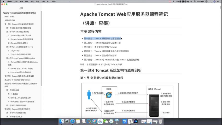This screenshot has width=222, height=125.
Task: Open Spotlight search in menu bar
Action: (211, 1)
